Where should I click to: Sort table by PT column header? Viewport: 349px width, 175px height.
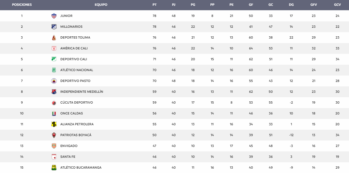(x=154, y=5)
